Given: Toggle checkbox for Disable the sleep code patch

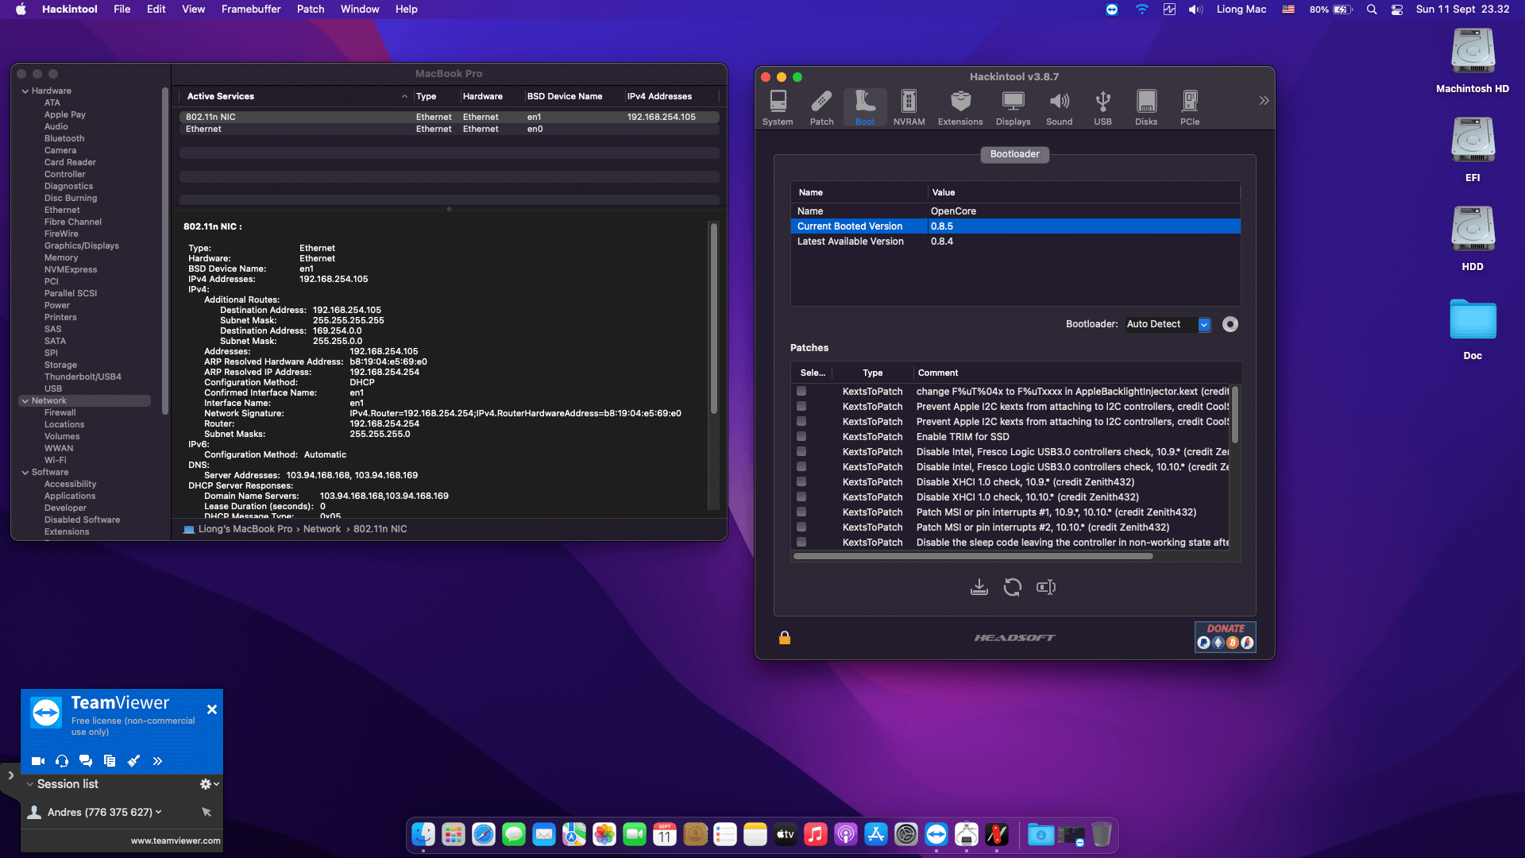Looking at the screenshot, I should pos(801,543).
